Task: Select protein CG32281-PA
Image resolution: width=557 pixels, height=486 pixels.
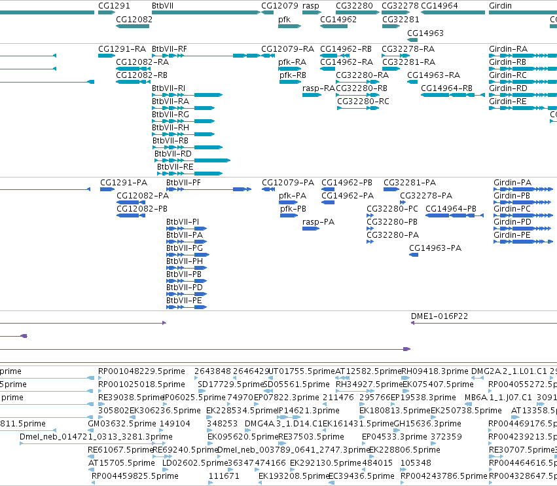Action: (x=391, y=189)
